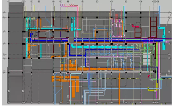Select grid bubble 4-T on left side
175x106 pixels.
(x=4, y=44)
